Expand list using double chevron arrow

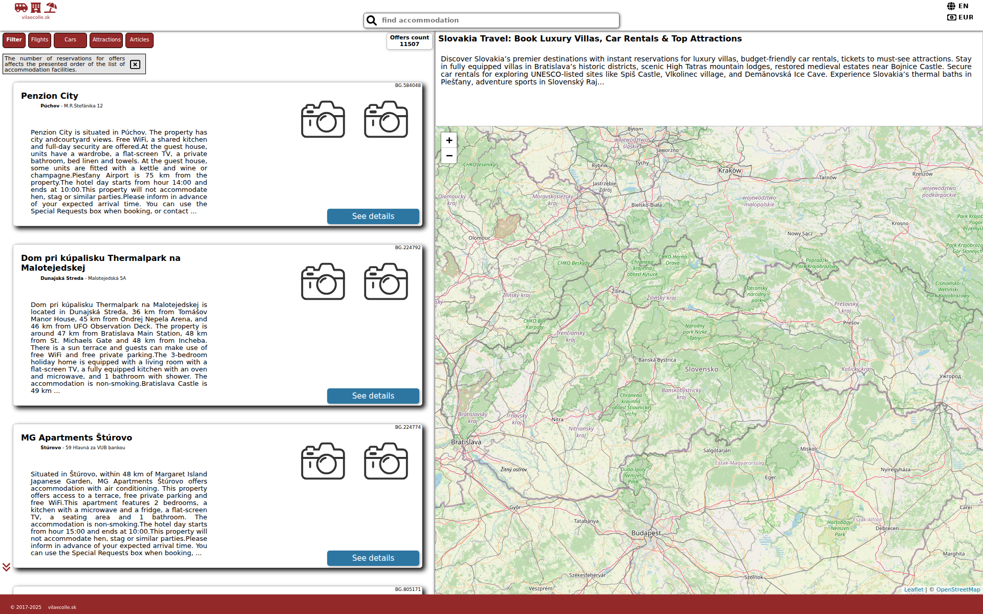(6, 567)
